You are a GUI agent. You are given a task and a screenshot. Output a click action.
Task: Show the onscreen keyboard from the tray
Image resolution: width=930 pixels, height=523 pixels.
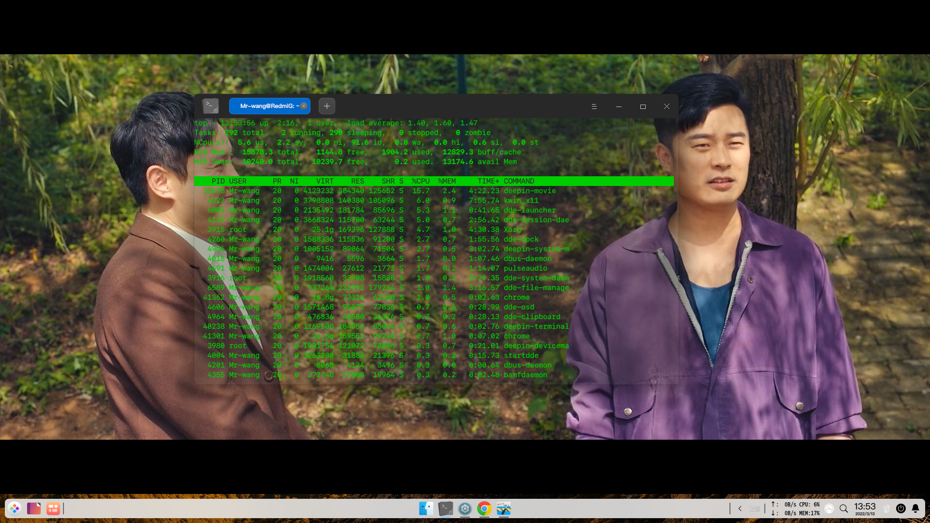tap(754, 509)
